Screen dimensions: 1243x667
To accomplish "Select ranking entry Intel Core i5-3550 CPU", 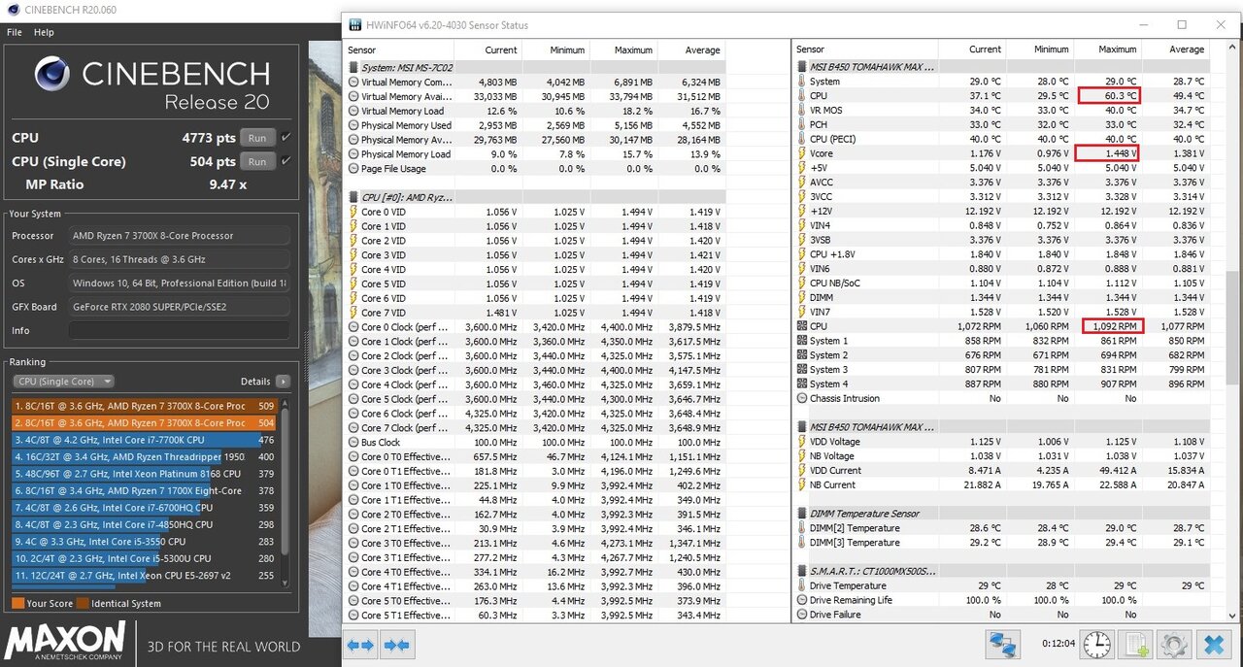I will point(146,542).
